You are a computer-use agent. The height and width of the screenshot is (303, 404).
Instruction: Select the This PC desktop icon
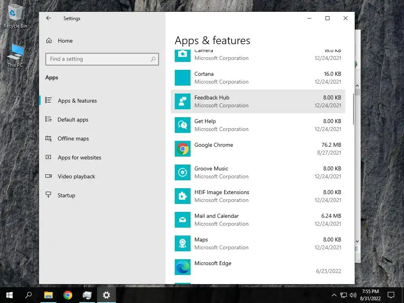tap(15, 56)
